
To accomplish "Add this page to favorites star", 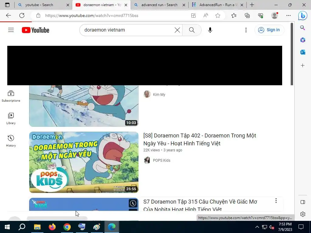I will tap(218, 15).
